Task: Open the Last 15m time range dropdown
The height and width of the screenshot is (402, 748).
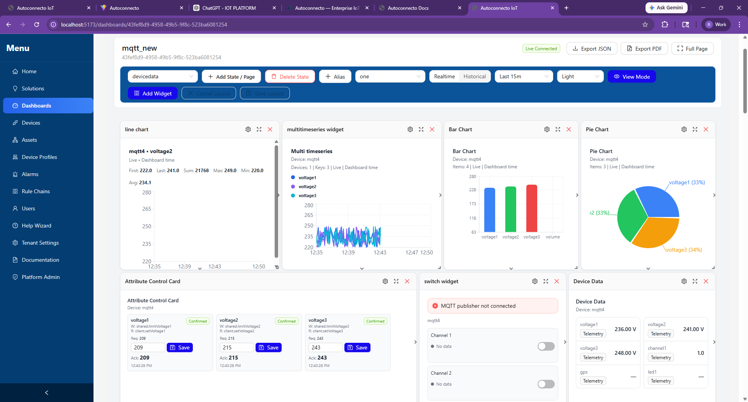Action: coord(524,77)
